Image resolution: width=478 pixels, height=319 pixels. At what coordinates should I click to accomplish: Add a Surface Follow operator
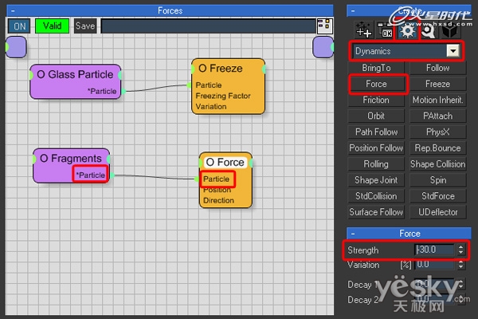(376, 212)
